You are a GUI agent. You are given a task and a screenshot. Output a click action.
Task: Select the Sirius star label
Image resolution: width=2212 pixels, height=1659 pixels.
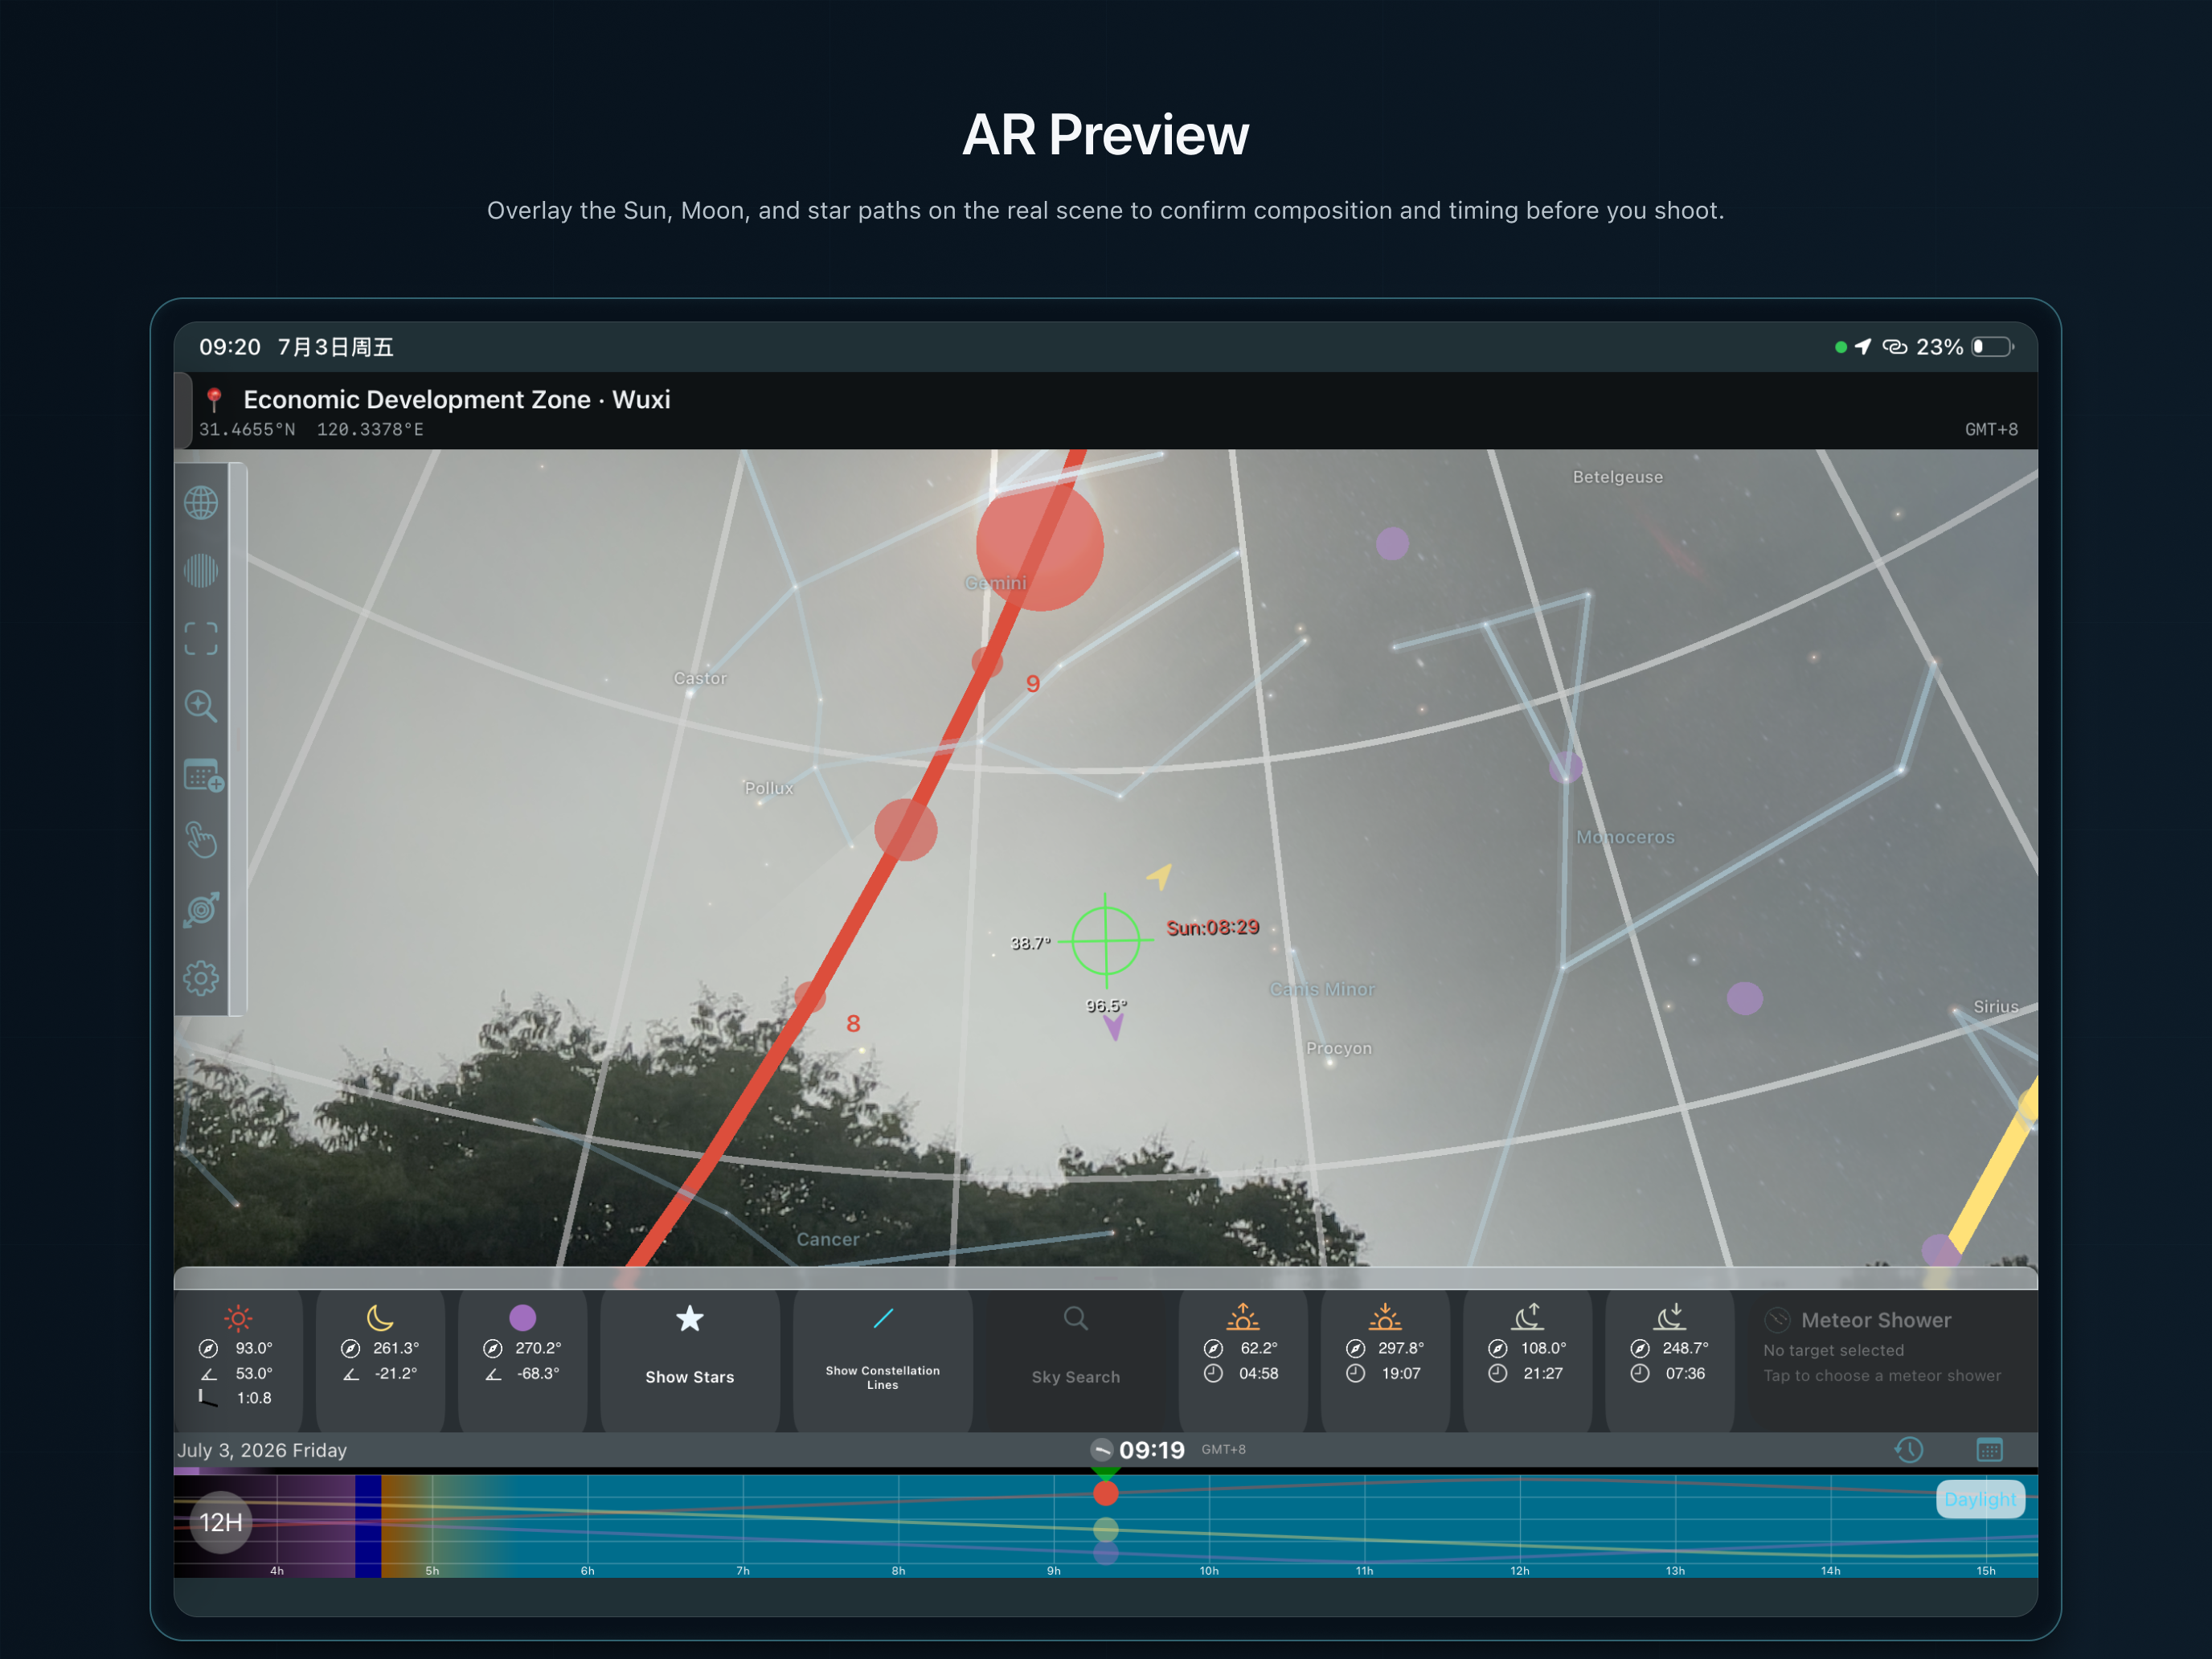pos(1996,1007)
